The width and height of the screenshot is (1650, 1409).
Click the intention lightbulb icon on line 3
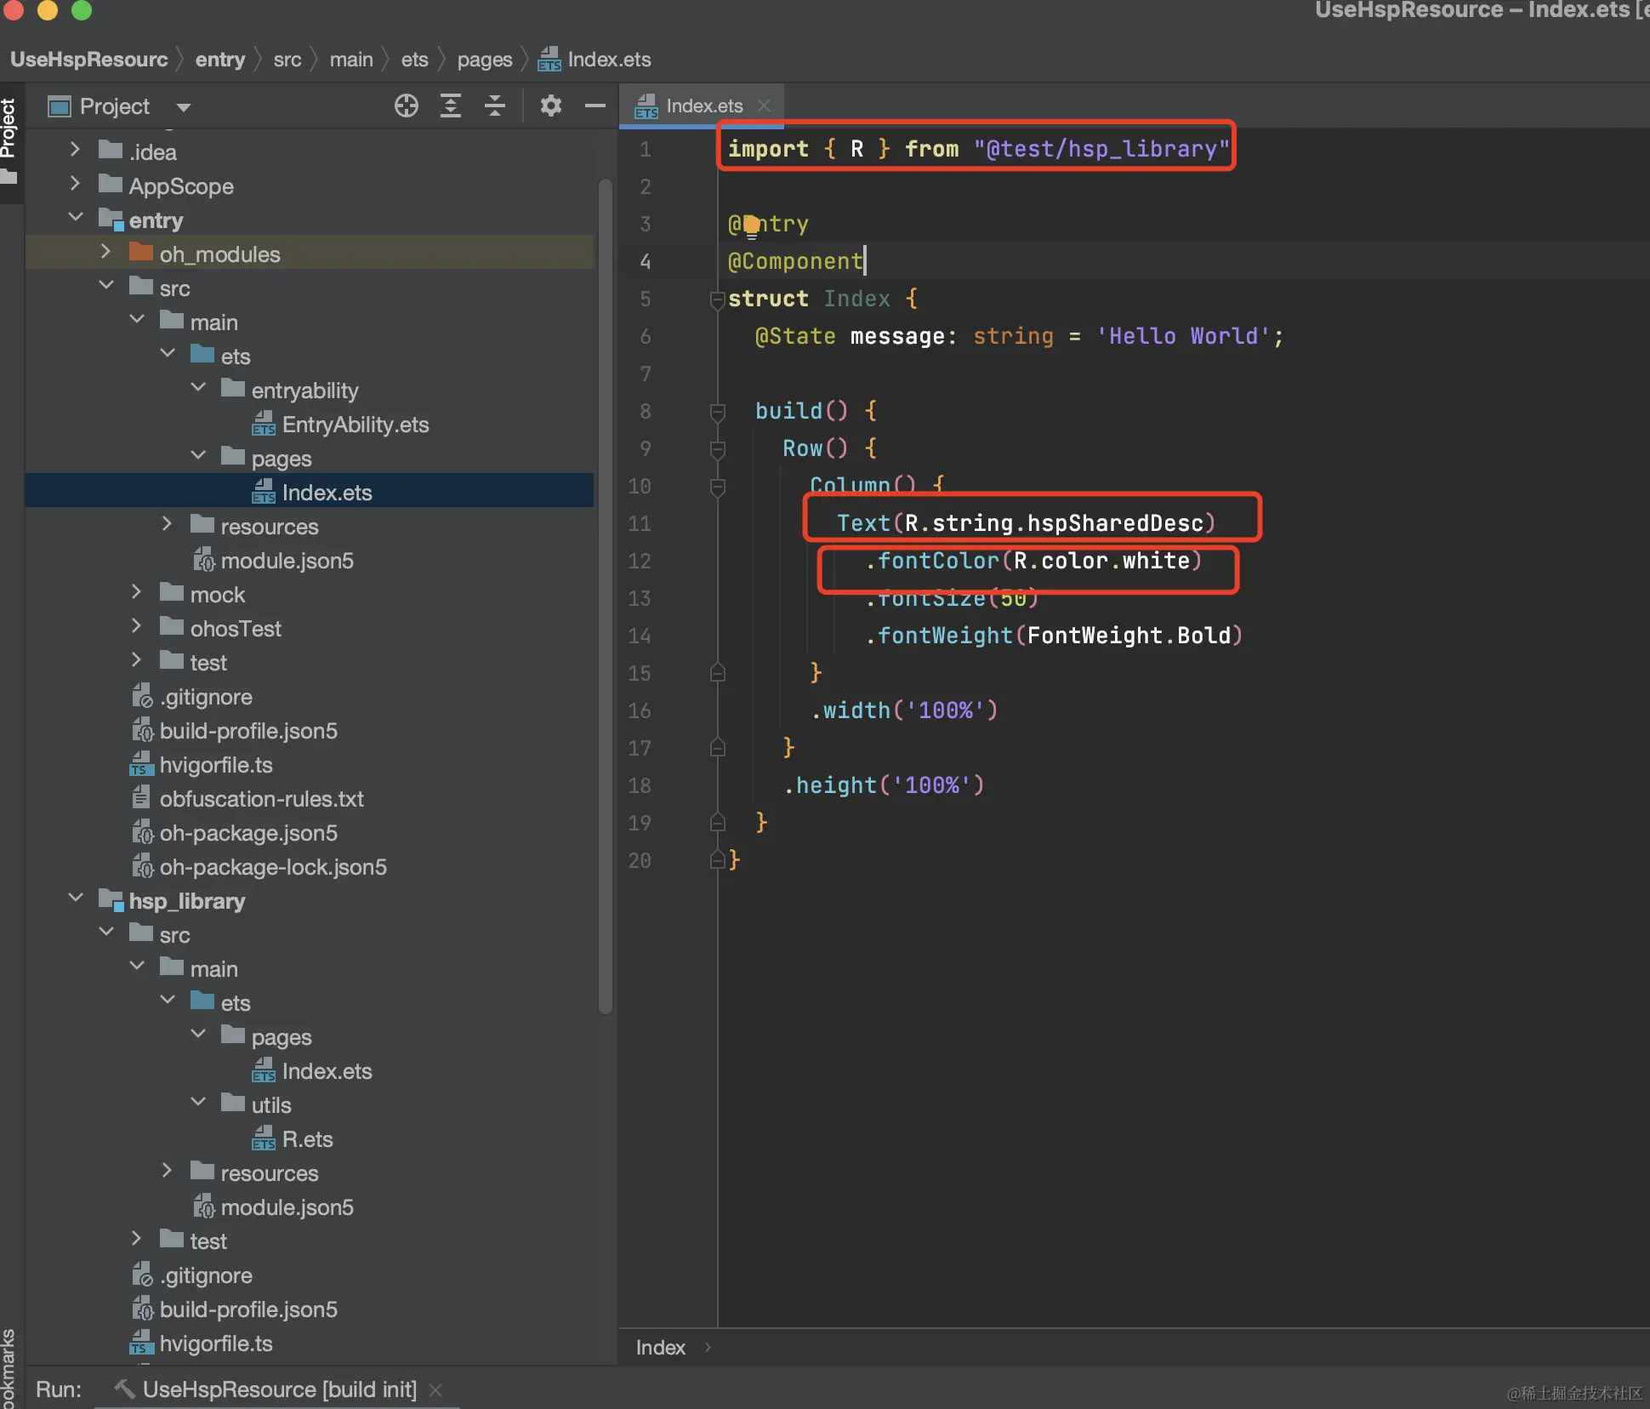coord(751,225)
